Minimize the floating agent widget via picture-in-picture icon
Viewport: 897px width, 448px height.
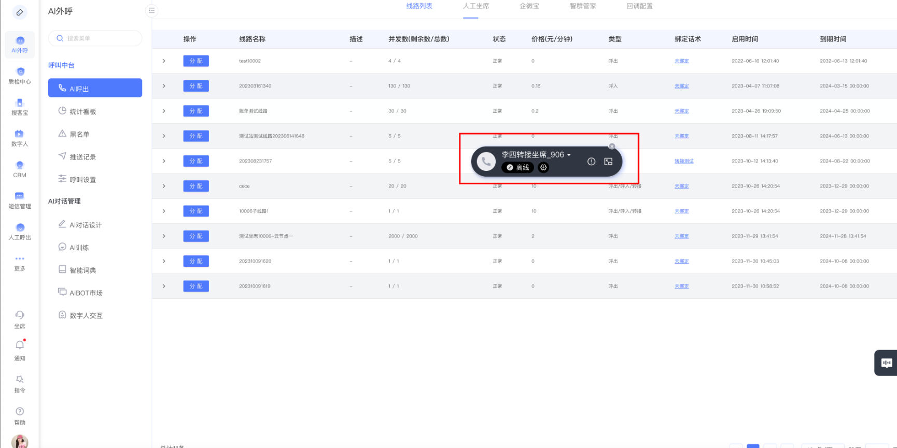point(608,162)
